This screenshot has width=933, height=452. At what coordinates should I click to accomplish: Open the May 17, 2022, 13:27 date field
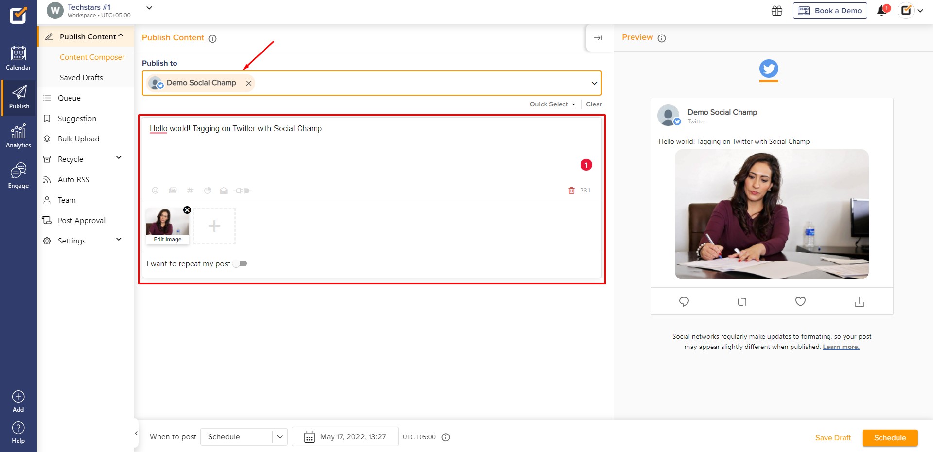[345, 437]
